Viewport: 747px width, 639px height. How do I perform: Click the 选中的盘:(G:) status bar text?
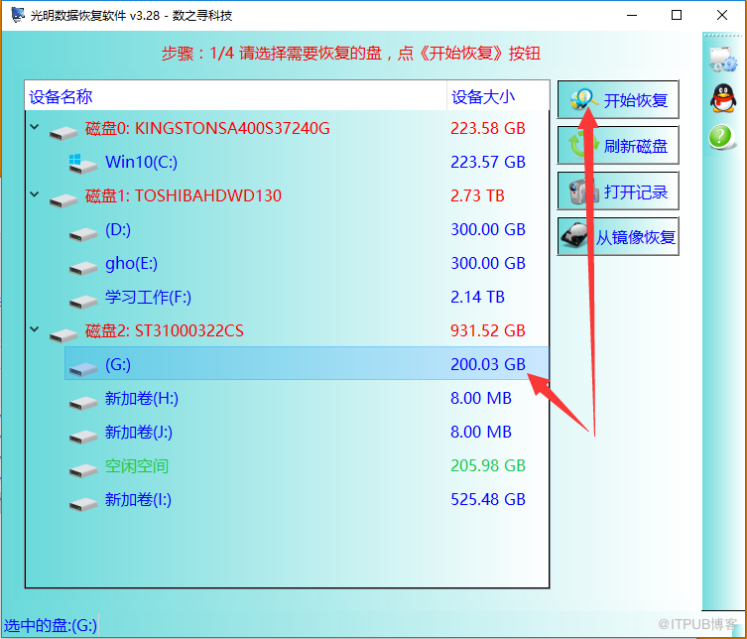pos(51,625)
